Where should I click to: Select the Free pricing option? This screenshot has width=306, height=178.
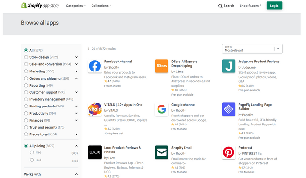32,152
